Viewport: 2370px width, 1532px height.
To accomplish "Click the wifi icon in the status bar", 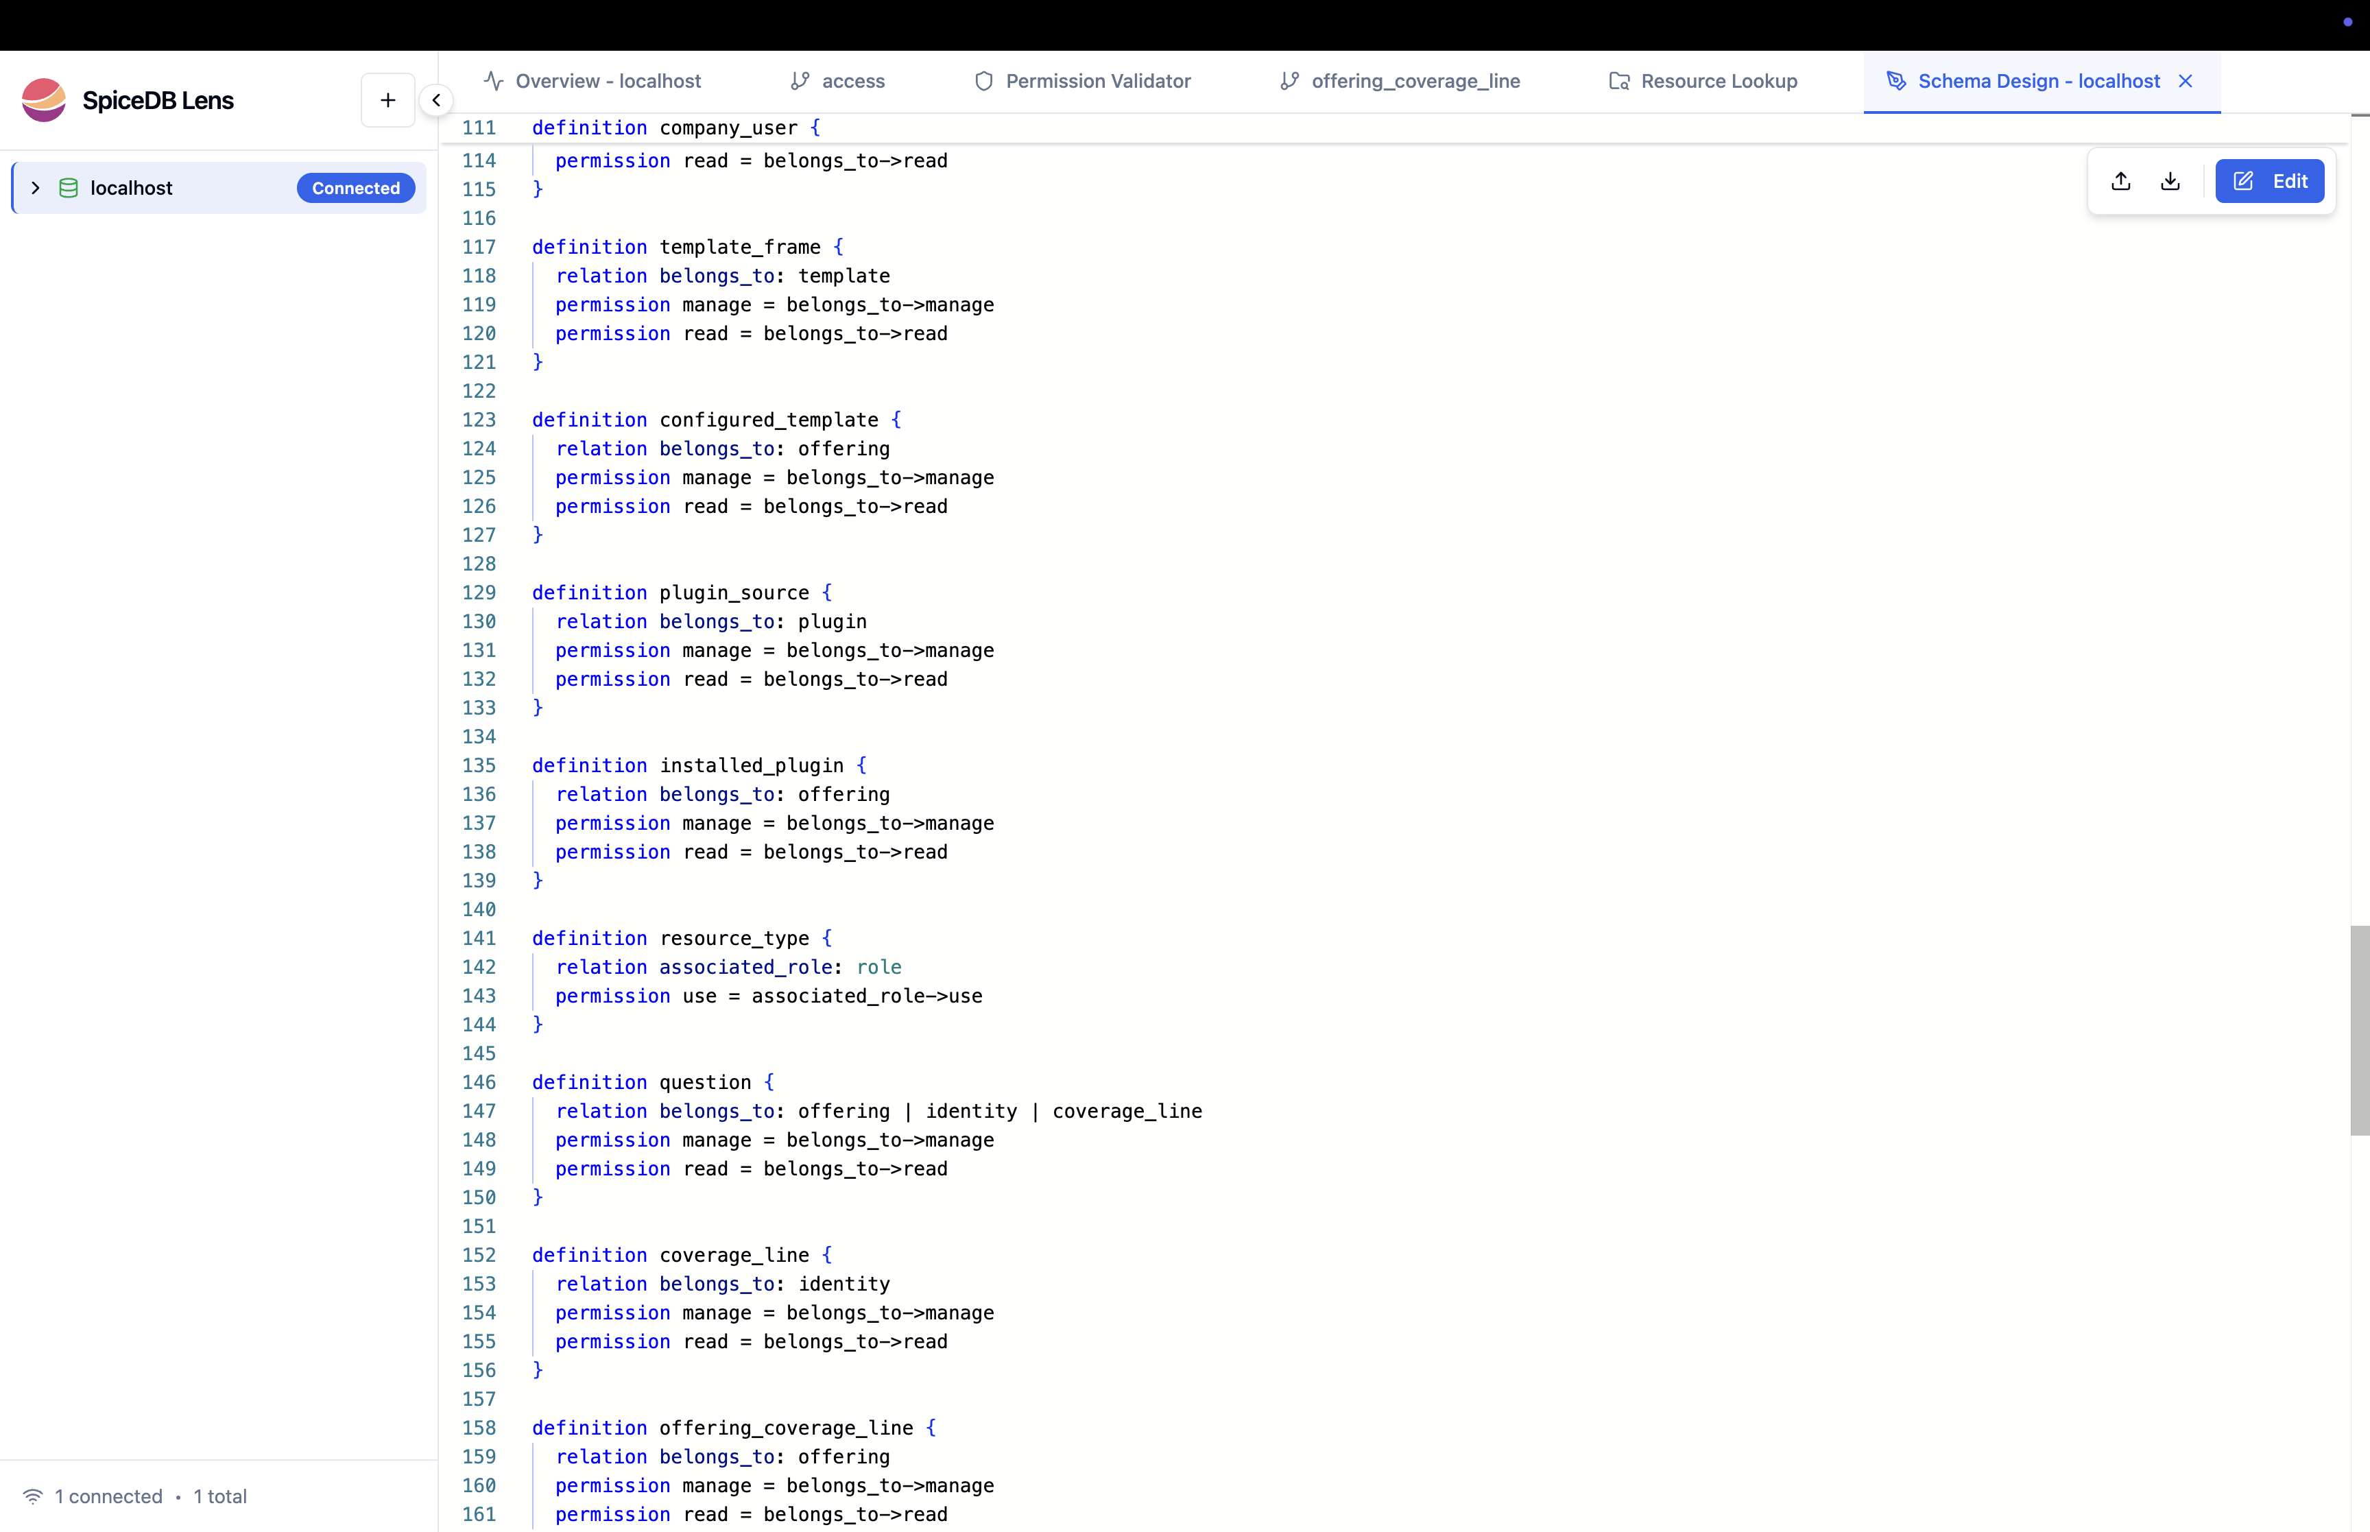I will point(33,1495).
